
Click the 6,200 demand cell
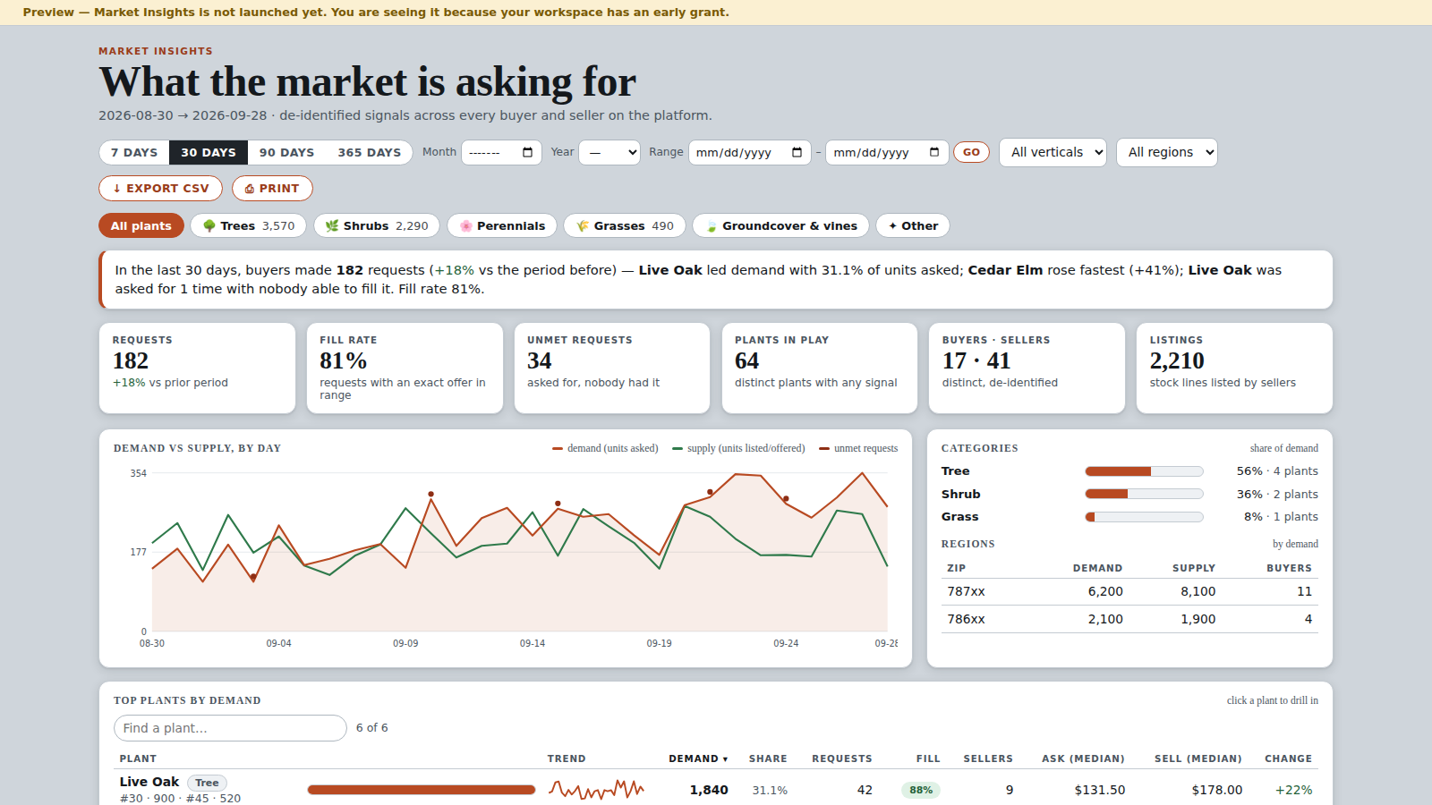[1105, 591]
